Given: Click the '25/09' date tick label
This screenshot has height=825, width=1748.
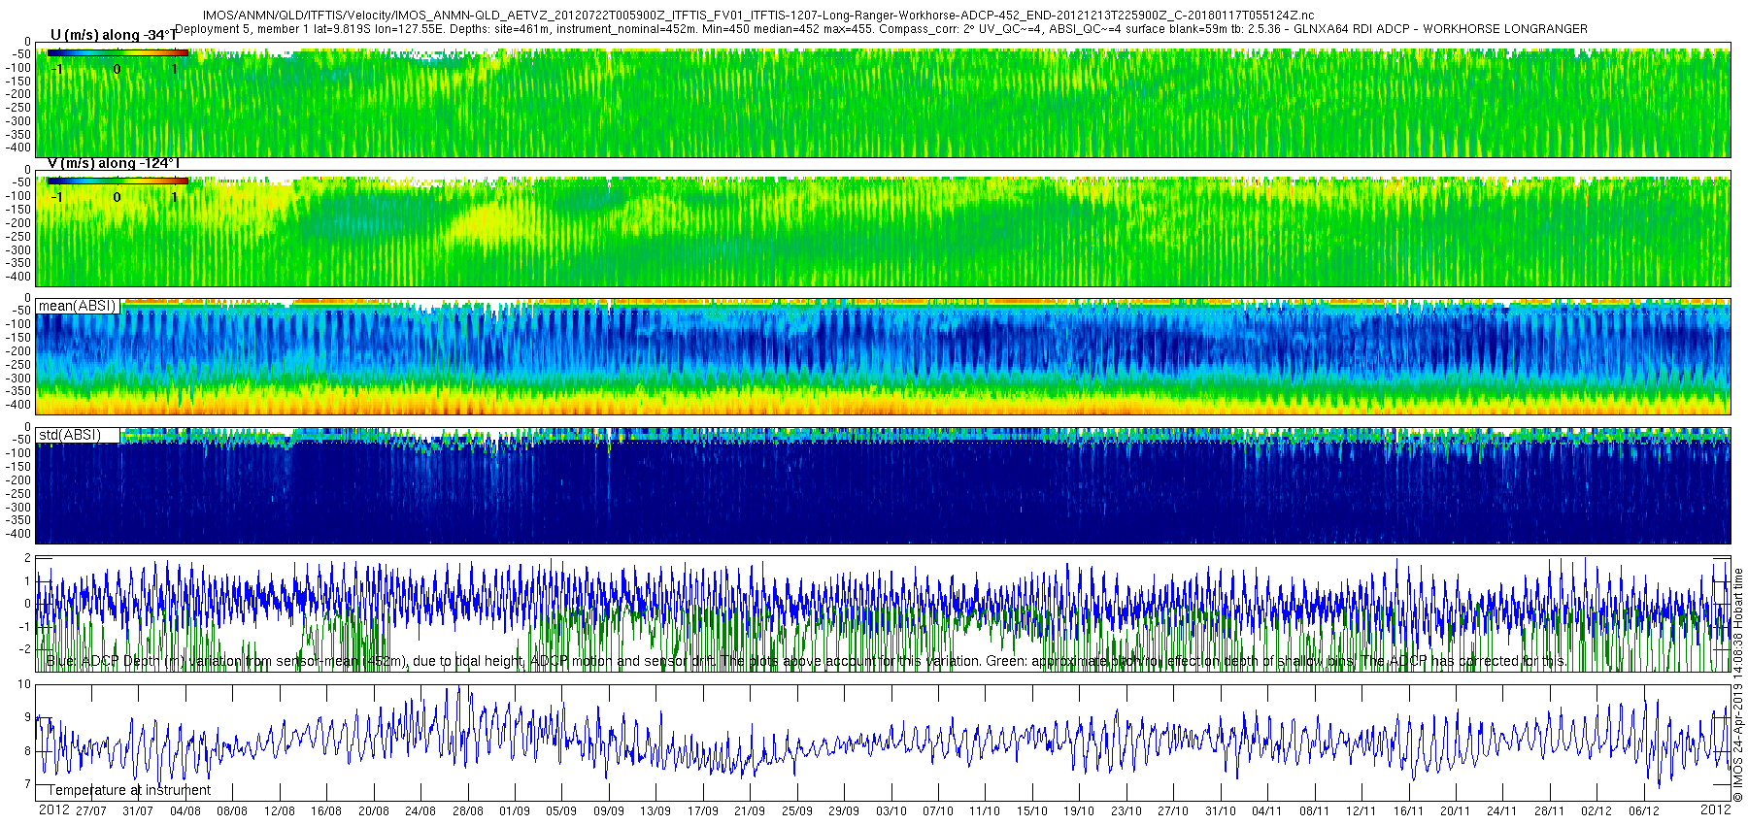Looking at the screenshot, I should (797, 811).
